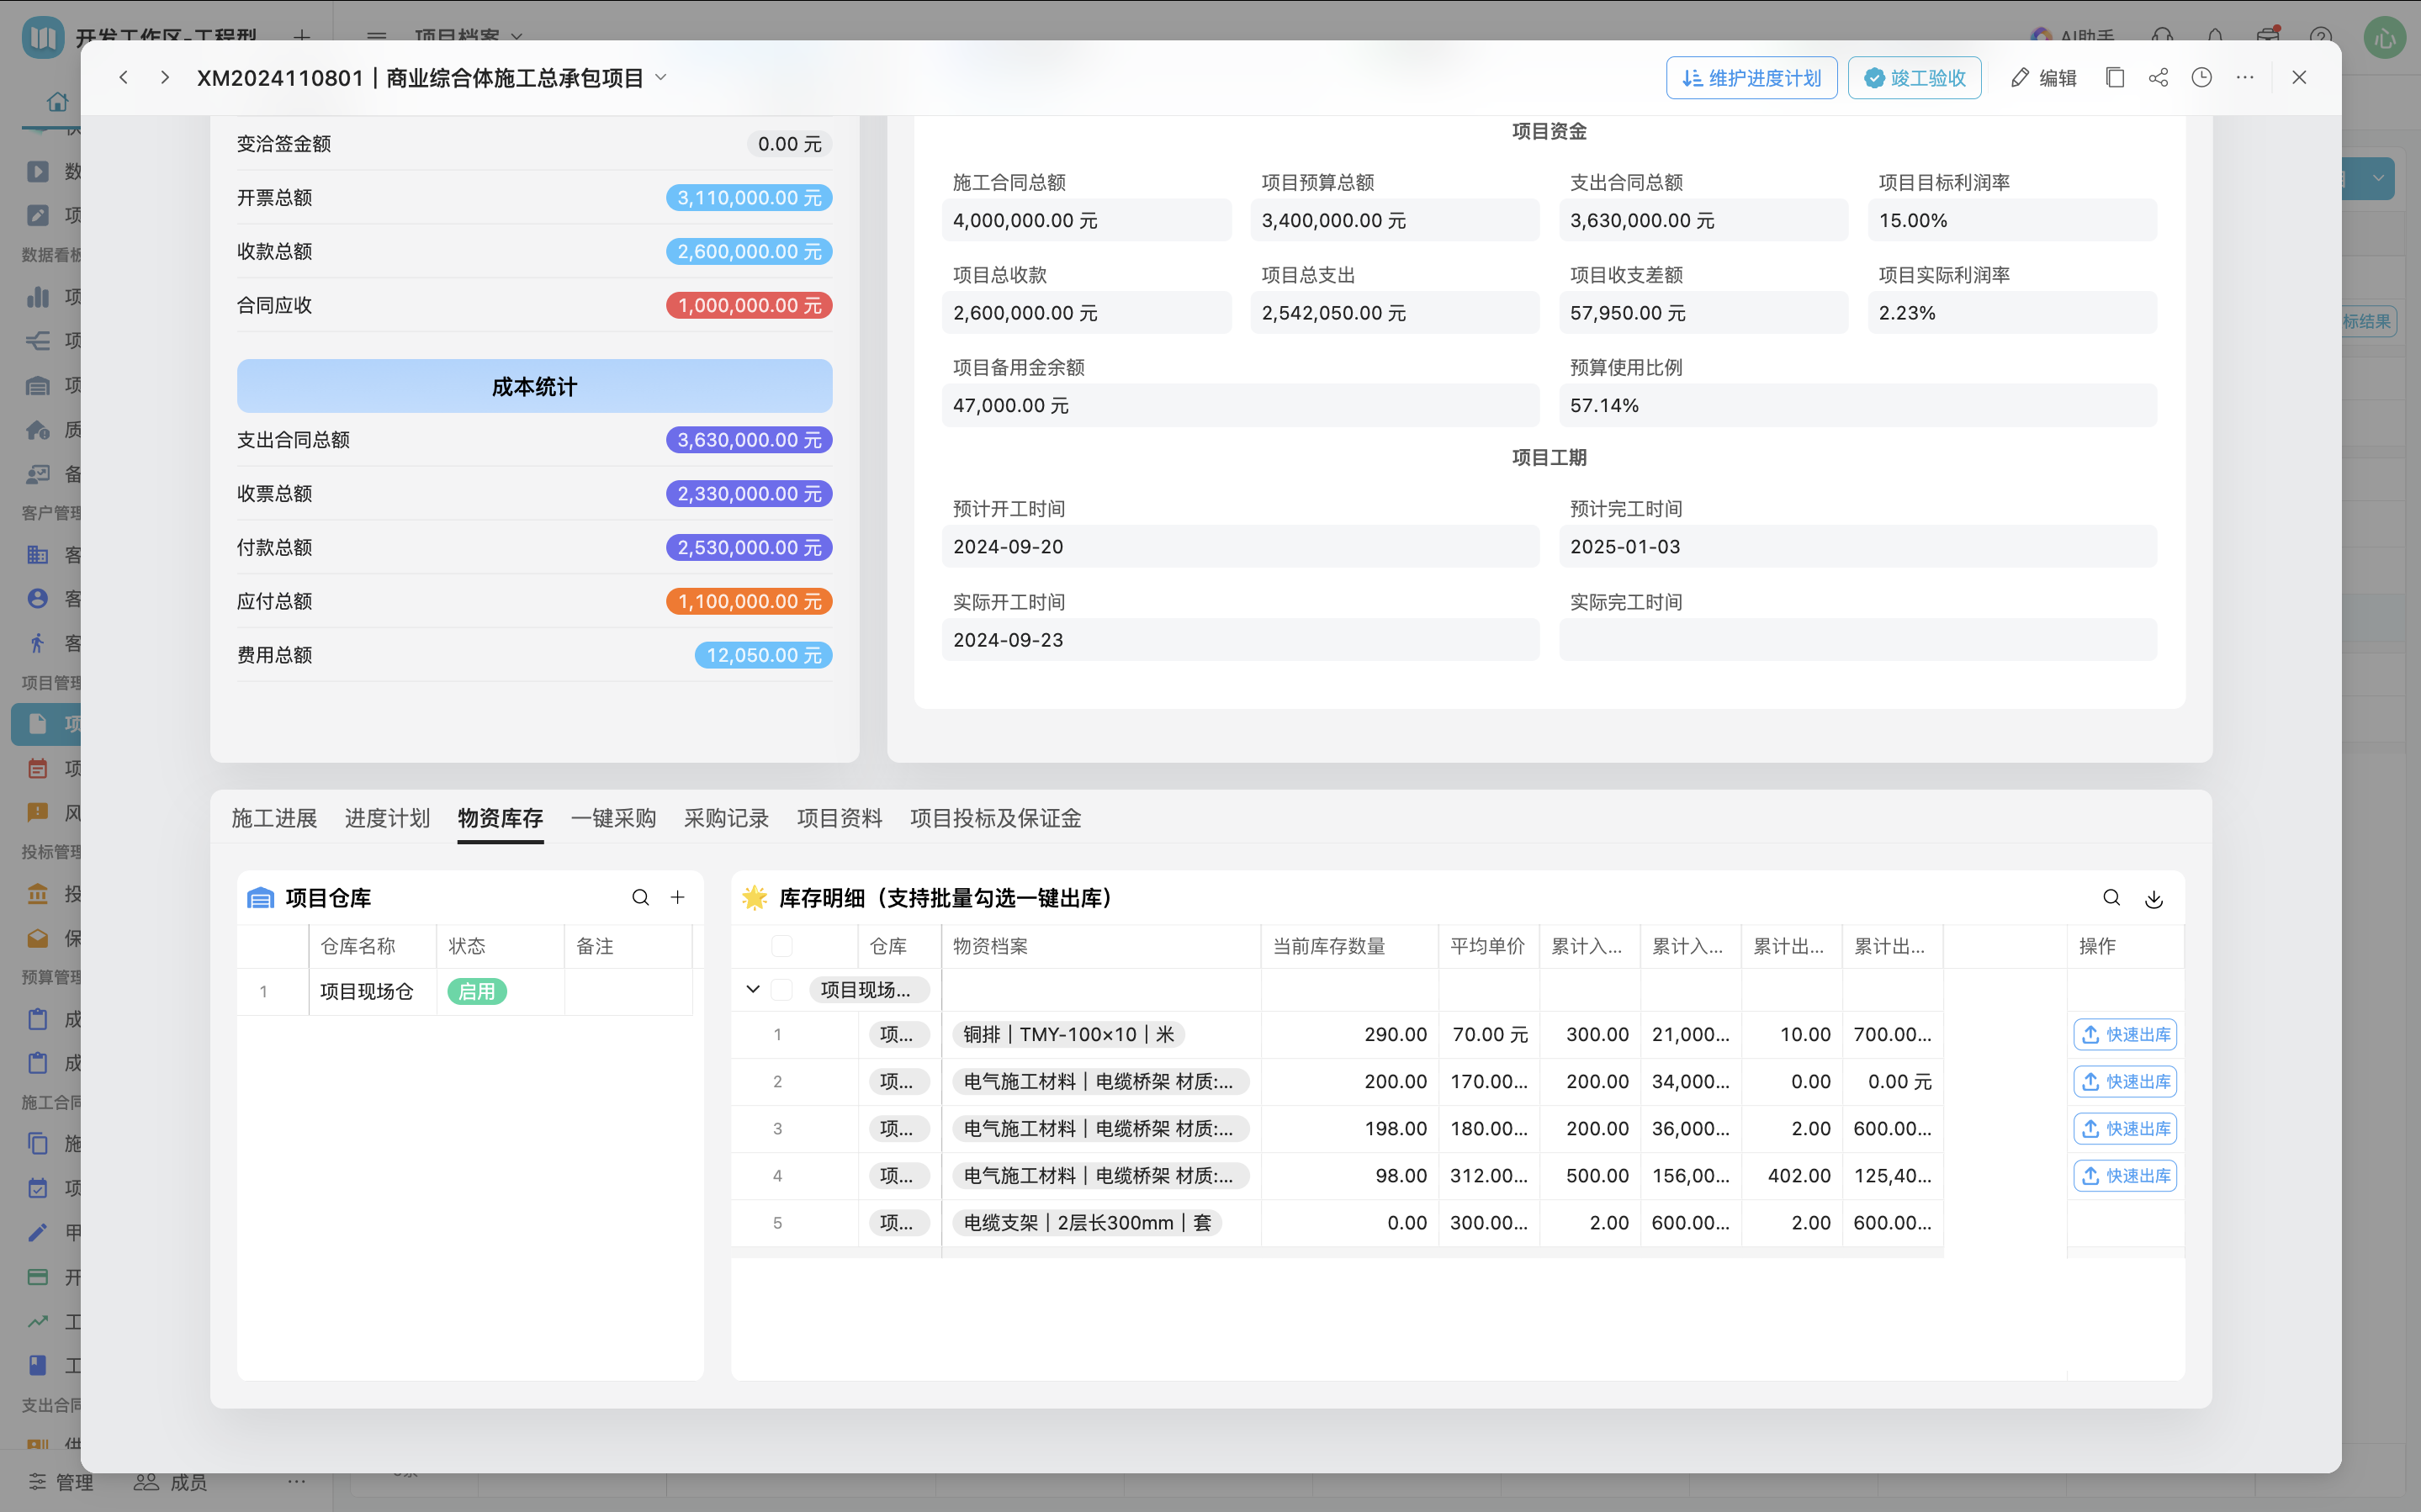Viewport: 2421px width, 1512px height.
Task: Click user avatar in top-right corner
Action: (x=2384, y=38)
